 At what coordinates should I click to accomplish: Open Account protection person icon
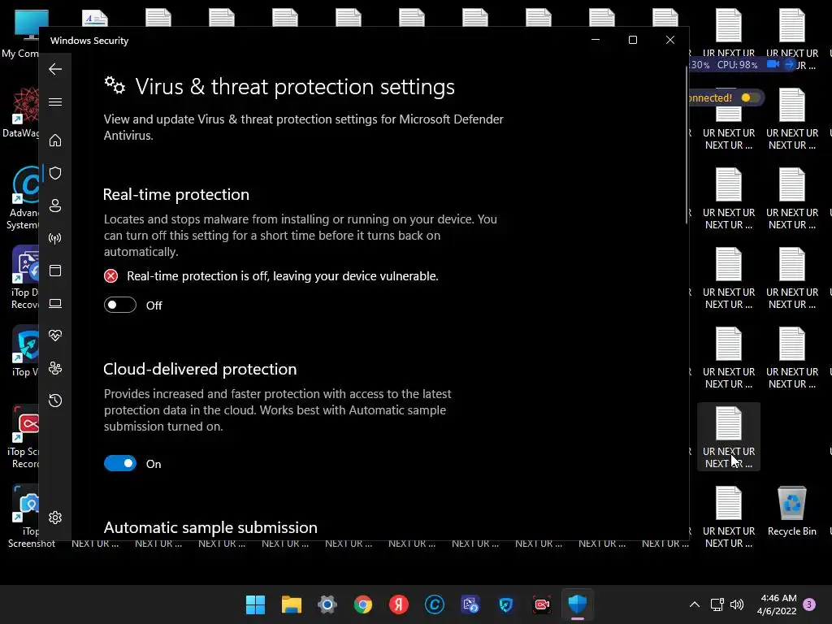coord(55,206)
